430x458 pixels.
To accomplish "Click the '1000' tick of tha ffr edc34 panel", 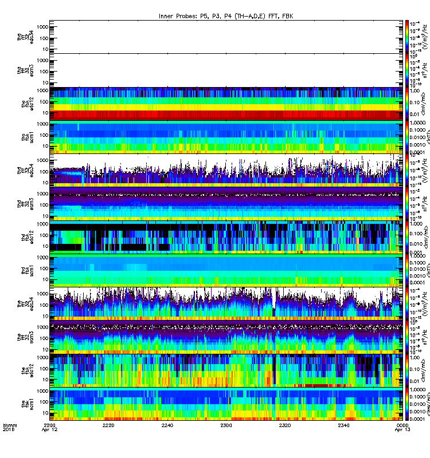I will (42, 27).
